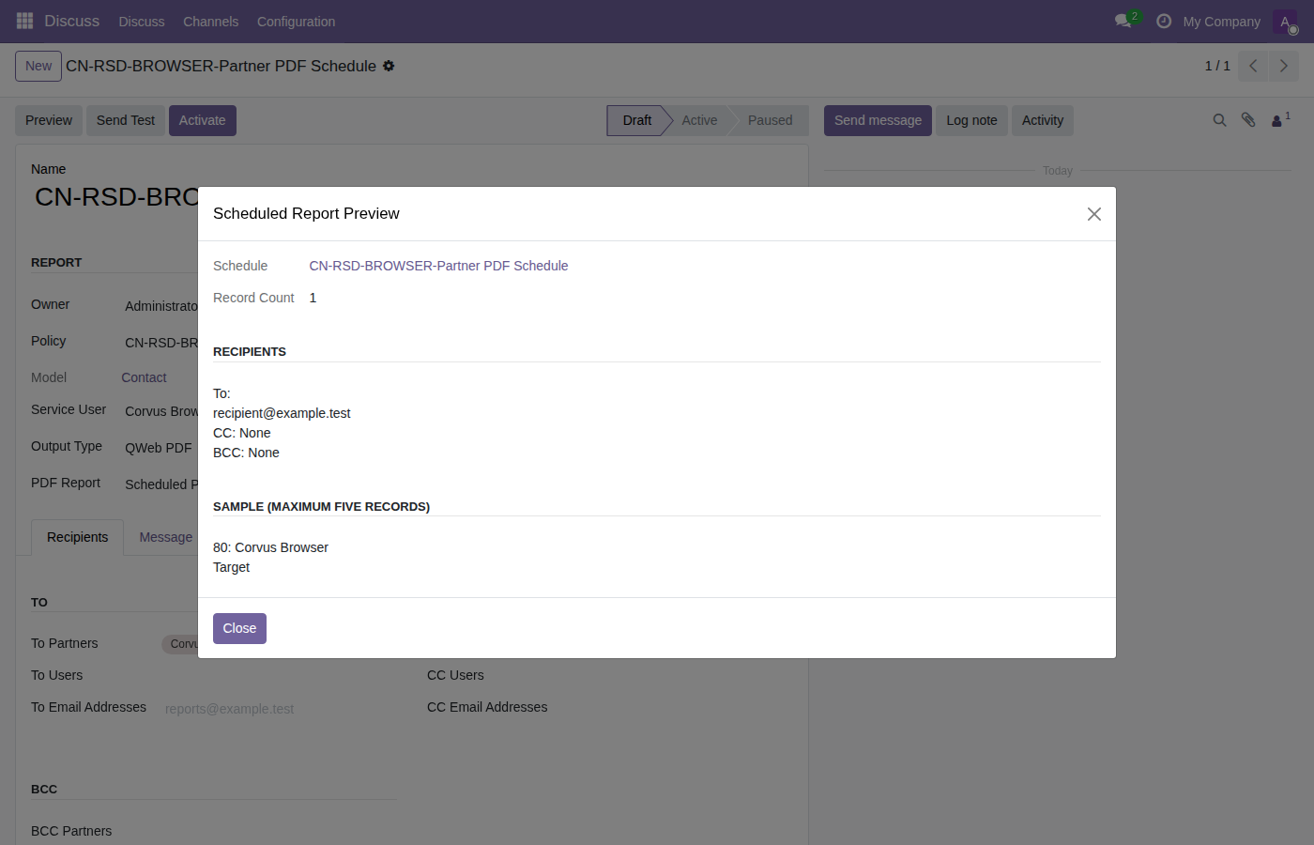The width and height of the screenshot is (1314, 845).
Task: Click the 'BCC: None' line
Action: (246, 453)
